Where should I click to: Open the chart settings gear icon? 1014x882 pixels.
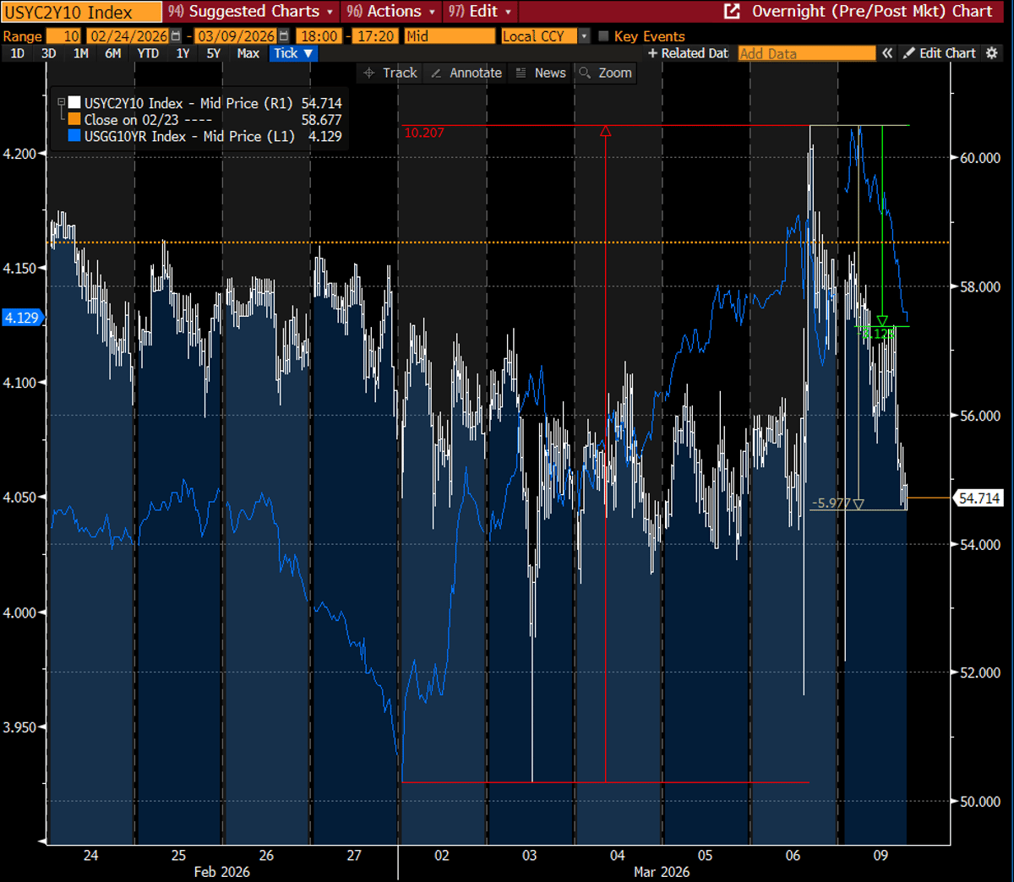[x=994, y=52]
